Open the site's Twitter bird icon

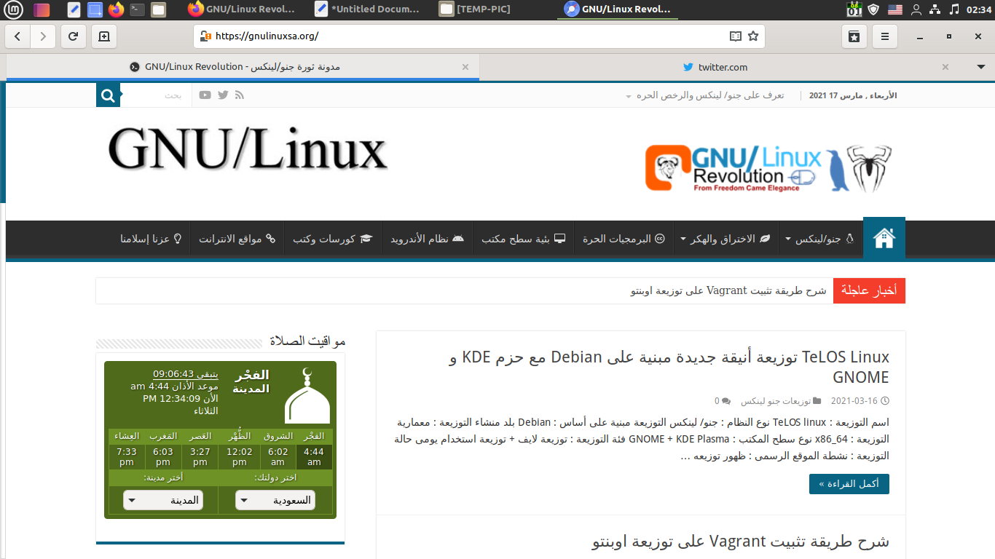223,95
